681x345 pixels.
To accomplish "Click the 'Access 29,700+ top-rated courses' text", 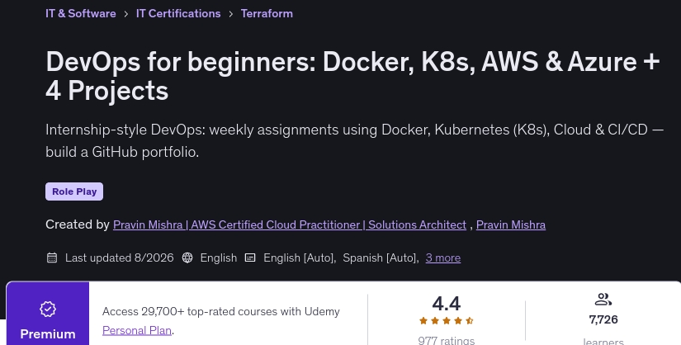I will (x=220, y=311).
